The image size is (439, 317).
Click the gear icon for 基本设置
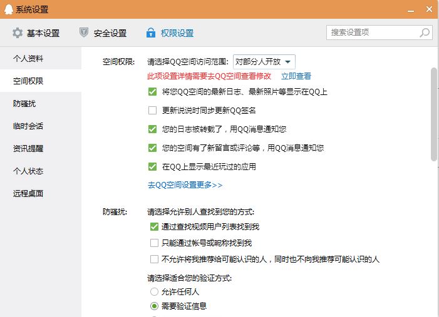pos(18,33)
